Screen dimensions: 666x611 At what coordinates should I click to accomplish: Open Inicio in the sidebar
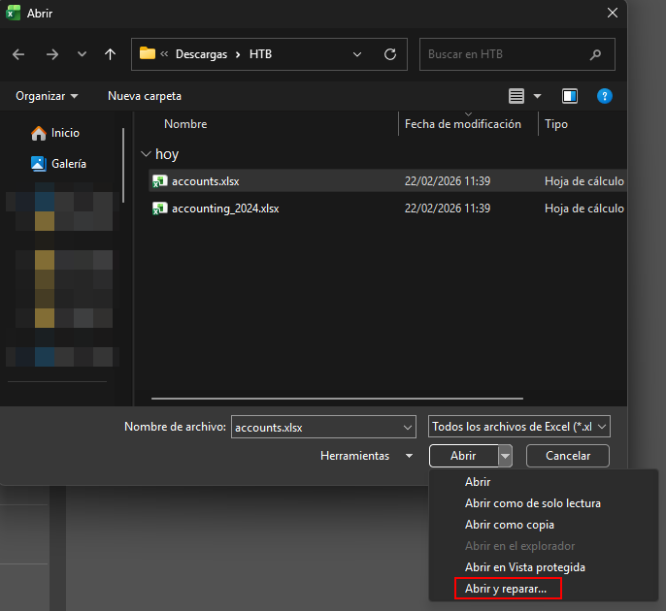(x=65, y=133)
